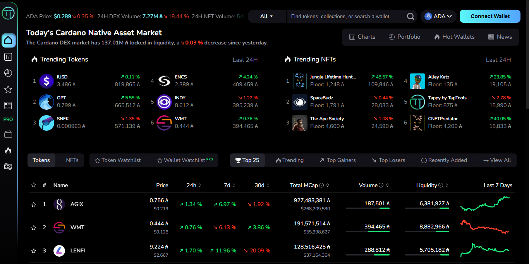Screen dimensions: 529x264
Task: Open the ADA currency dropdown
Action: point(438,16)
